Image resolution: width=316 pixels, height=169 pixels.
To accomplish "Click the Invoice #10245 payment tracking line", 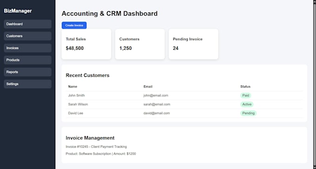I will [x=96, y=147].
